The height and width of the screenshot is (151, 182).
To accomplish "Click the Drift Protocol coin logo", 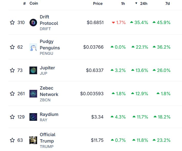I will point(33,23).
